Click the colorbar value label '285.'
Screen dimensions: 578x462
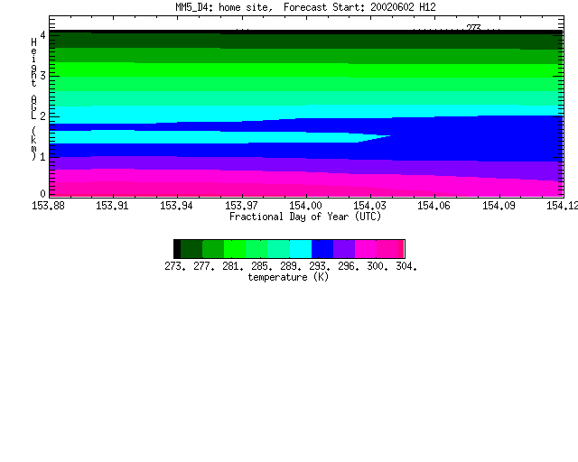(262, 266)
